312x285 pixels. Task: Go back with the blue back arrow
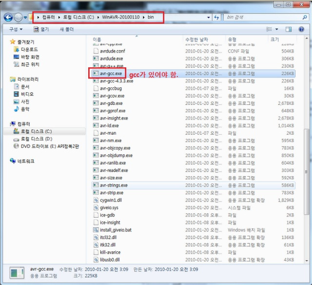[8, 18]
